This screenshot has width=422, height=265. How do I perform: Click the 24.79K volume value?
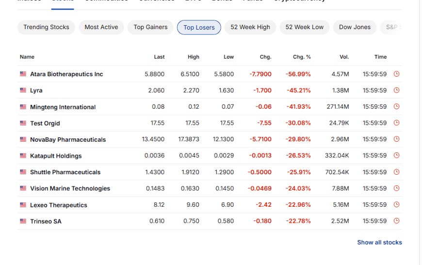pyautogui.click(x=339, y=123)
